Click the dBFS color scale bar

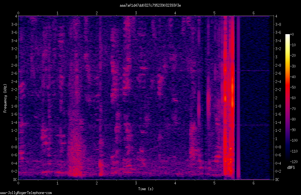pos(287,98)
